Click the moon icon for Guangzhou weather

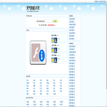[x=56, y=60]
